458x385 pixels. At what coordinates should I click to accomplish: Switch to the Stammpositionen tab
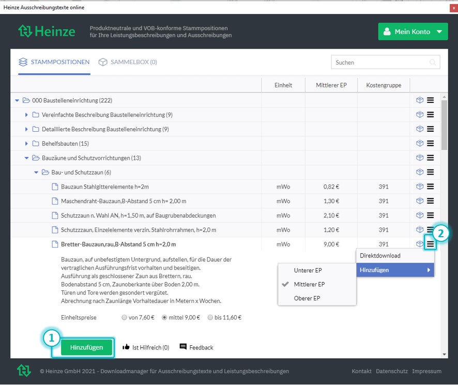54,62
